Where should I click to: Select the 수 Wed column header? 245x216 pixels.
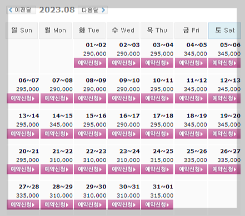pos(123,30)
